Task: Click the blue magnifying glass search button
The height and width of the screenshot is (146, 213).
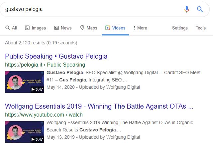Action: (x=200, y=9)
